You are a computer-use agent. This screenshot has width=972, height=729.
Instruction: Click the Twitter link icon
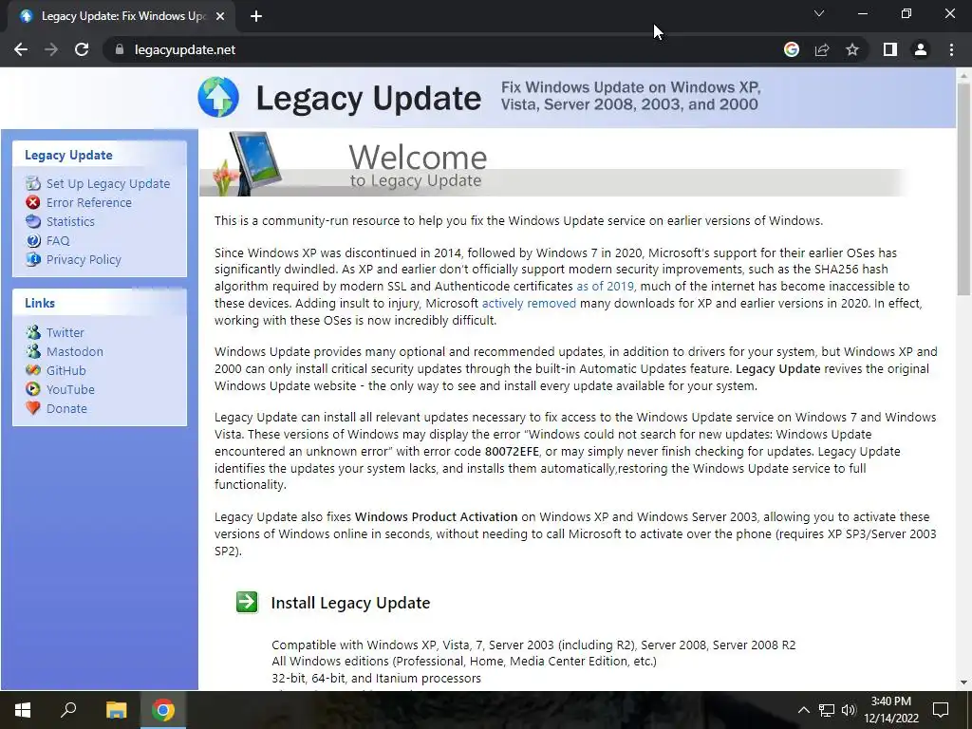33,332
